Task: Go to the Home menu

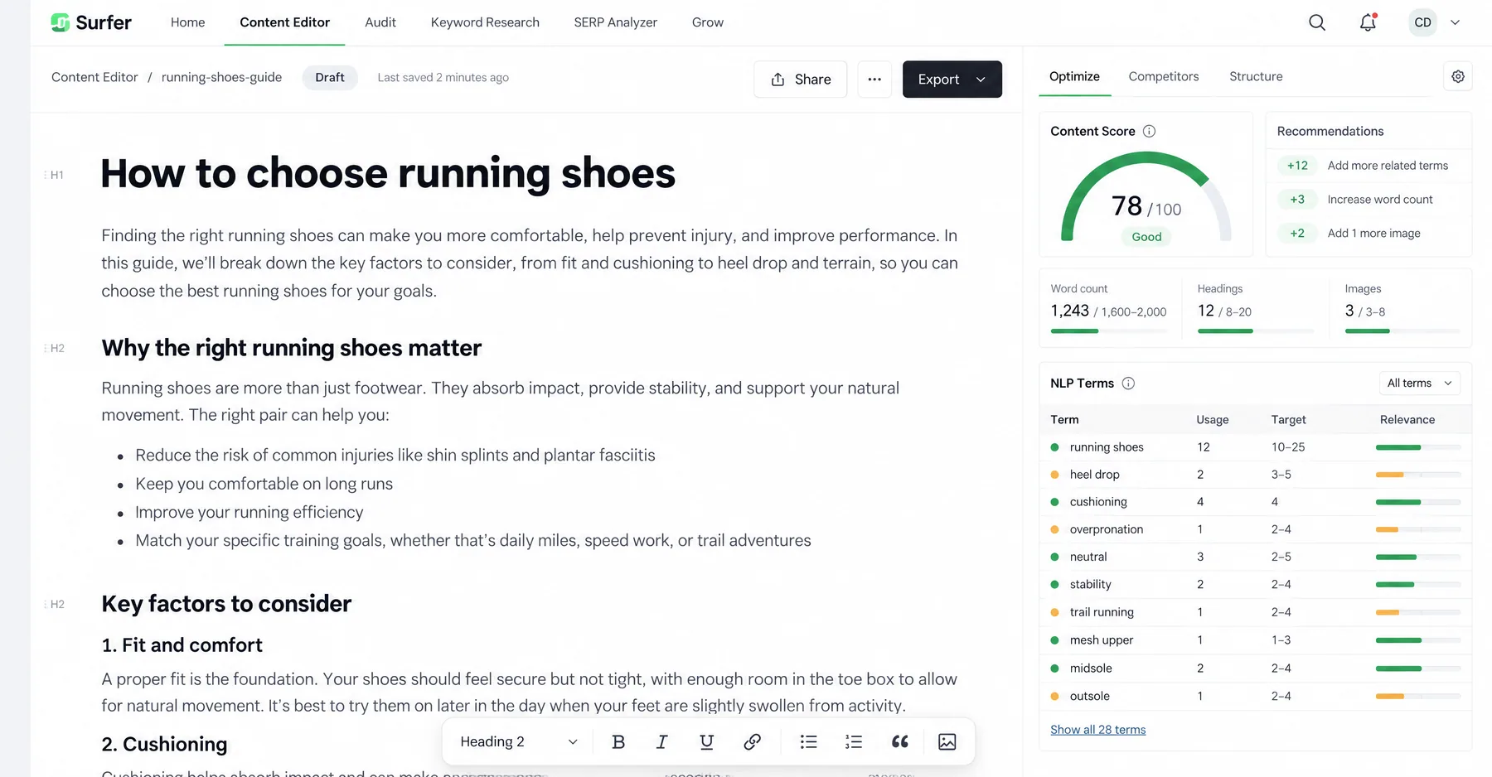Action: point(187,22)
